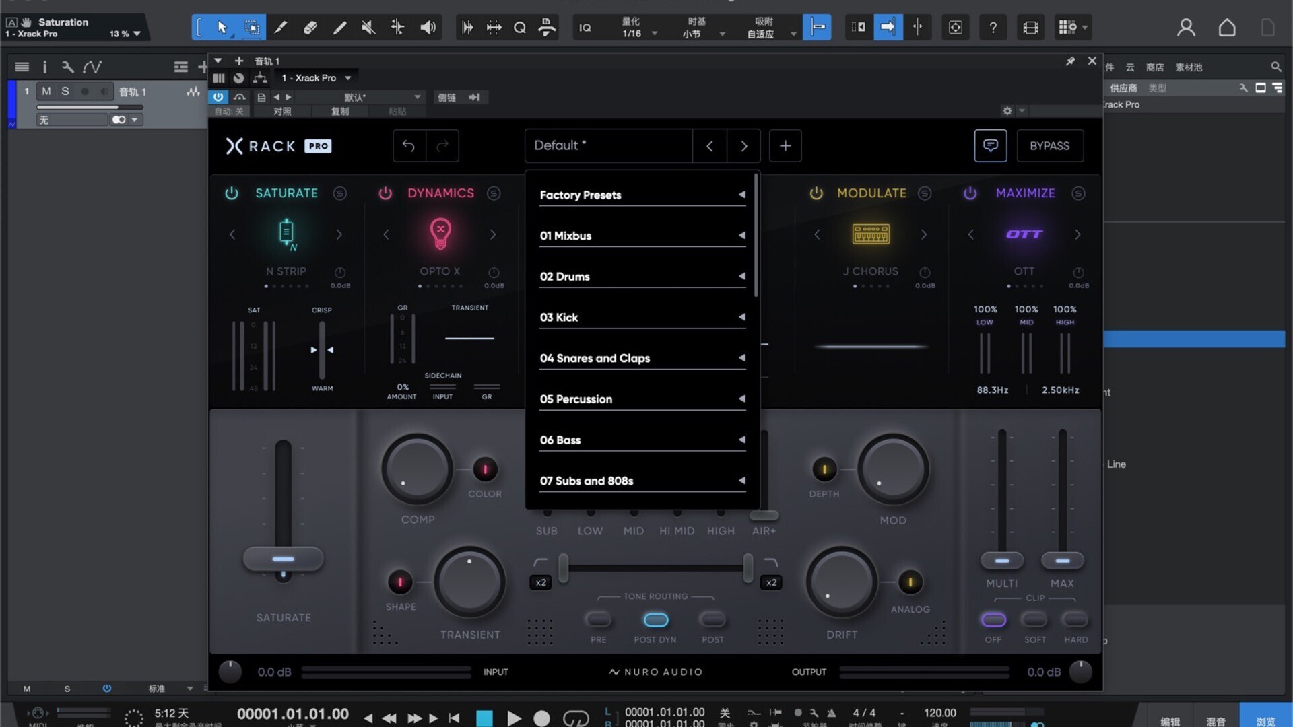Image resolution: width=1293 pixels, height=727 pixels.
Task: Click the undo arrow in Xrack
Action: point(409,145)
